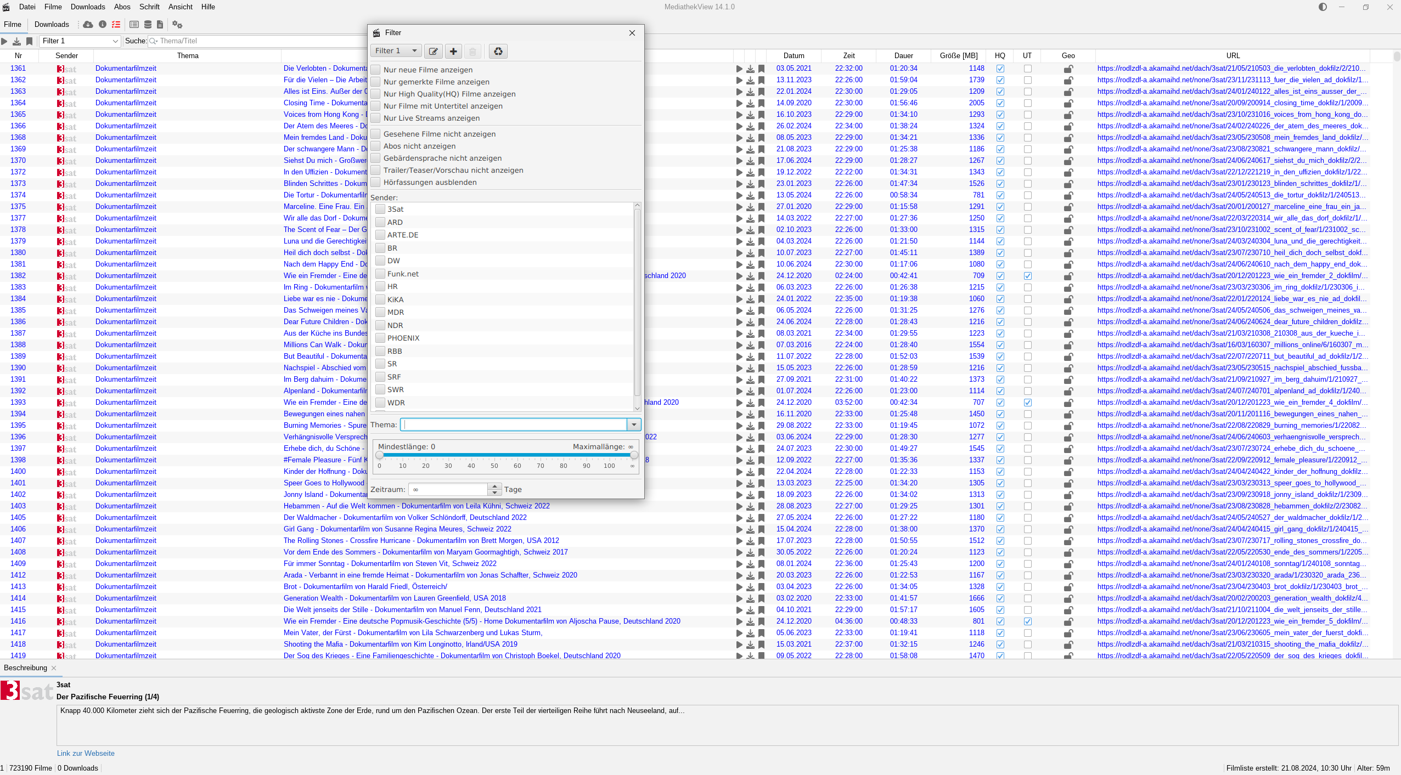This screenshot has width=1401, height=775.
Task: Open the Schrift menu
Action: click(x=149, y=7)
